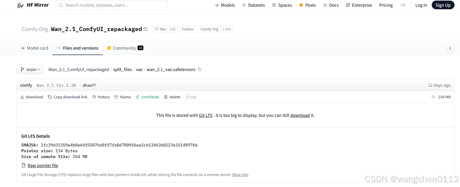Switch to the Files and versions tab

point(77,48)
